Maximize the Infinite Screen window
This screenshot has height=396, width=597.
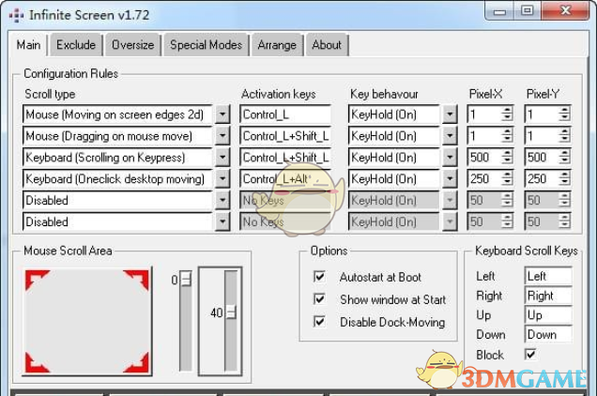click(528, 11)
